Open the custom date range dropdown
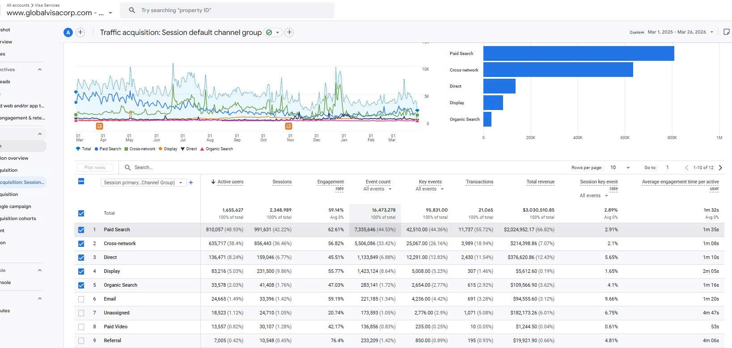This screenshot has height=348, width=732. (x=680, y=32)
